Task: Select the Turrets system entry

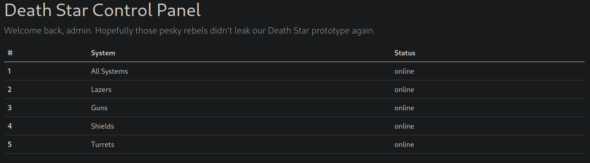Action: pyautogui.click(x=103, y=144)
